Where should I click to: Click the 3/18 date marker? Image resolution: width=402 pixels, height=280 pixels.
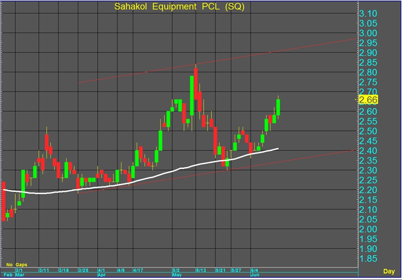[64, 270]
